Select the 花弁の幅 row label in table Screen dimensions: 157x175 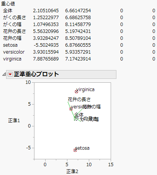pyautogui.click(x=12, y=38)
